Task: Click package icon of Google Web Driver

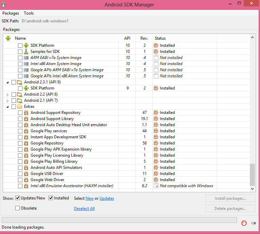Action: (x=26, y=180)
